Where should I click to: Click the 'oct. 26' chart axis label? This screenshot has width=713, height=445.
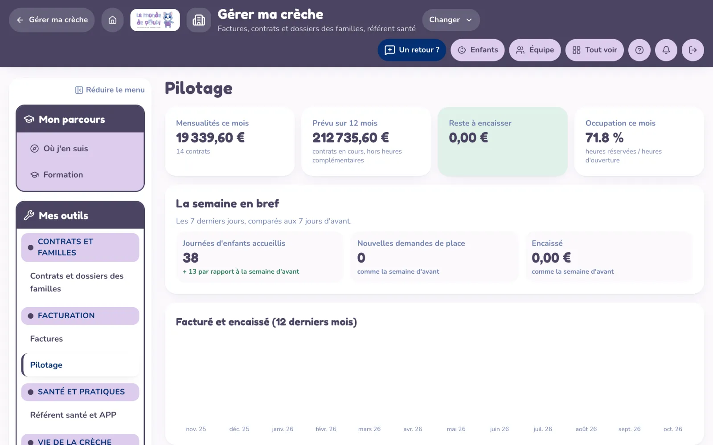click(673, 429)
